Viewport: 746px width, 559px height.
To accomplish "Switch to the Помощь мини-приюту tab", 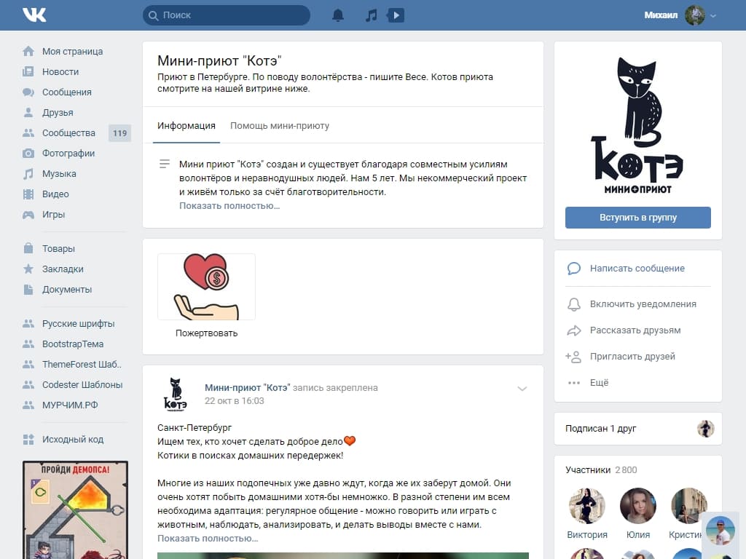I will [x=280, y=126].
